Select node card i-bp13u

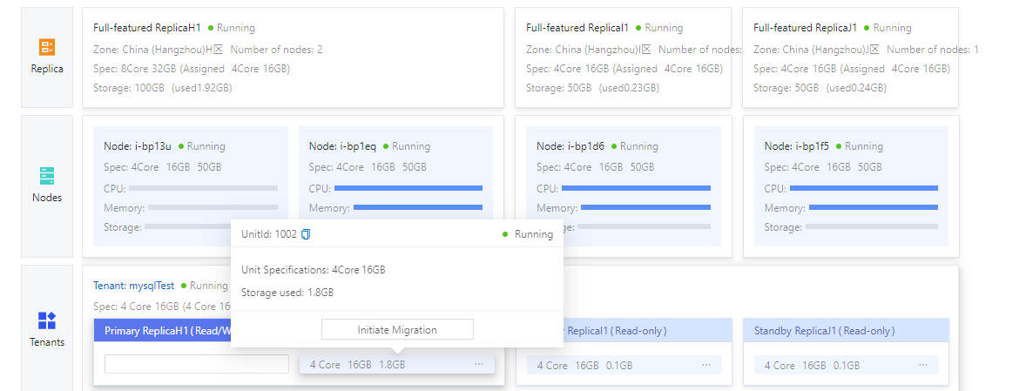point(191,186)
